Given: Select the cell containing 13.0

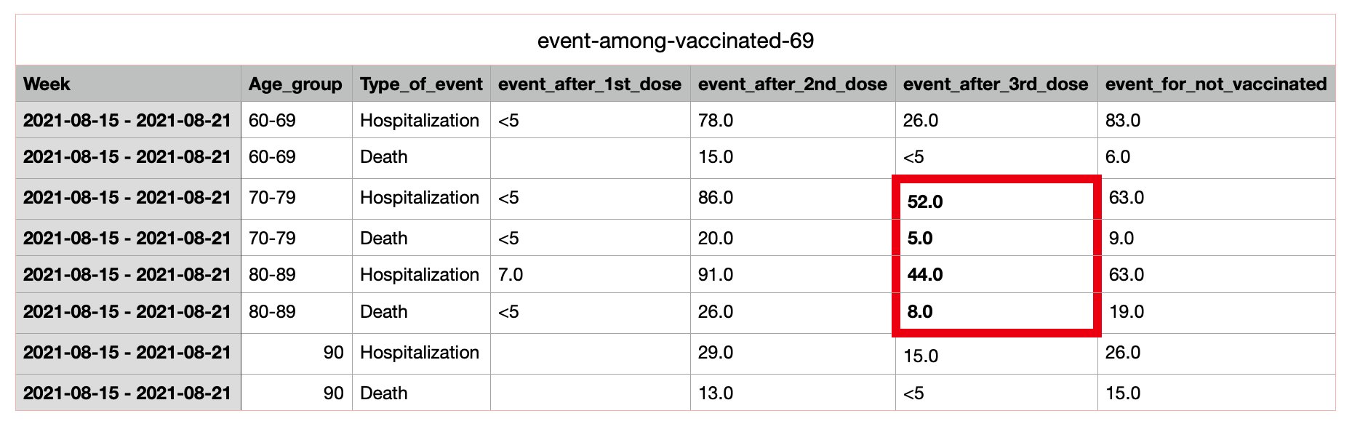Looking at the screenshot, I should [x=716, y=393].
